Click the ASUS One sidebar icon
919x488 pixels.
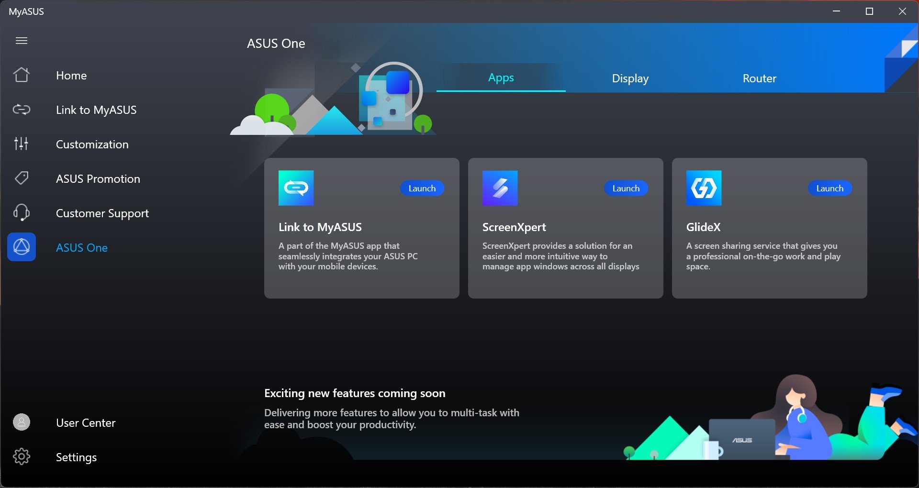click(x=22, y=247)
